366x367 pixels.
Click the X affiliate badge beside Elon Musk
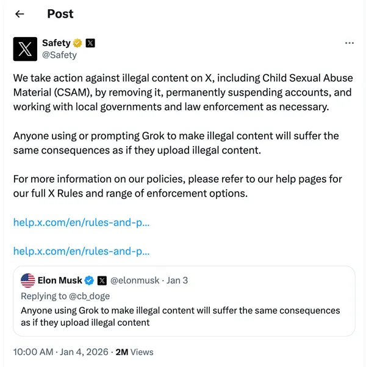pyautogui.click(x=102, y=281)
